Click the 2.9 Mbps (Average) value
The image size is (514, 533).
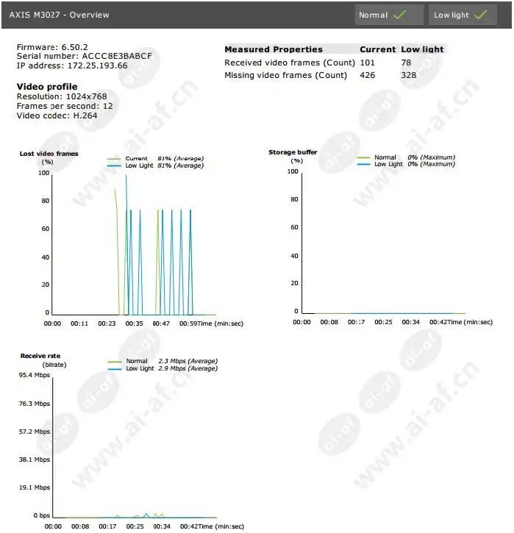click(x=188, y=368)
